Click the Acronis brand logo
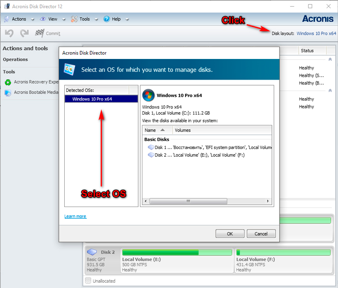 click(318, 19)
